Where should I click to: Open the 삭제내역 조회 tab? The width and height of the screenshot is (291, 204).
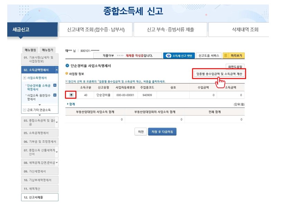[239, 29]
